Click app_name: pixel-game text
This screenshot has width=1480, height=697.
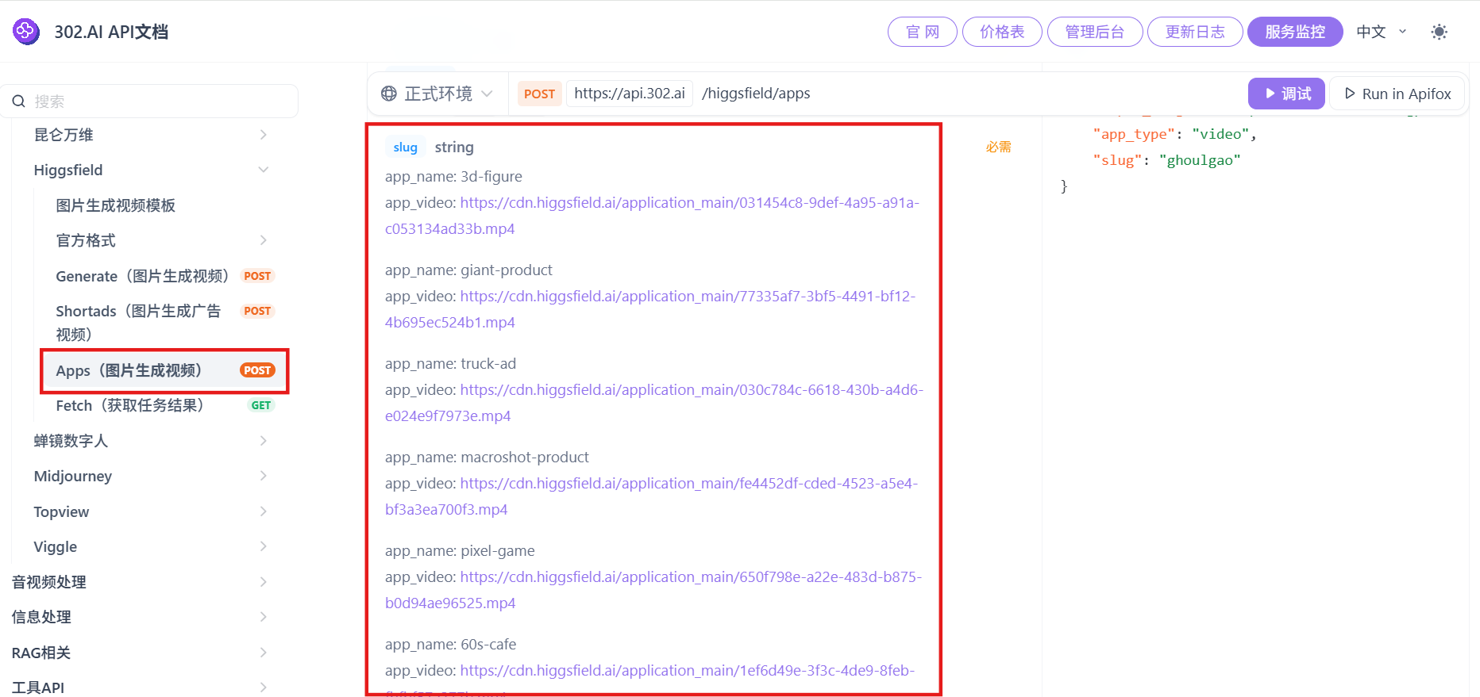point(460,551)
